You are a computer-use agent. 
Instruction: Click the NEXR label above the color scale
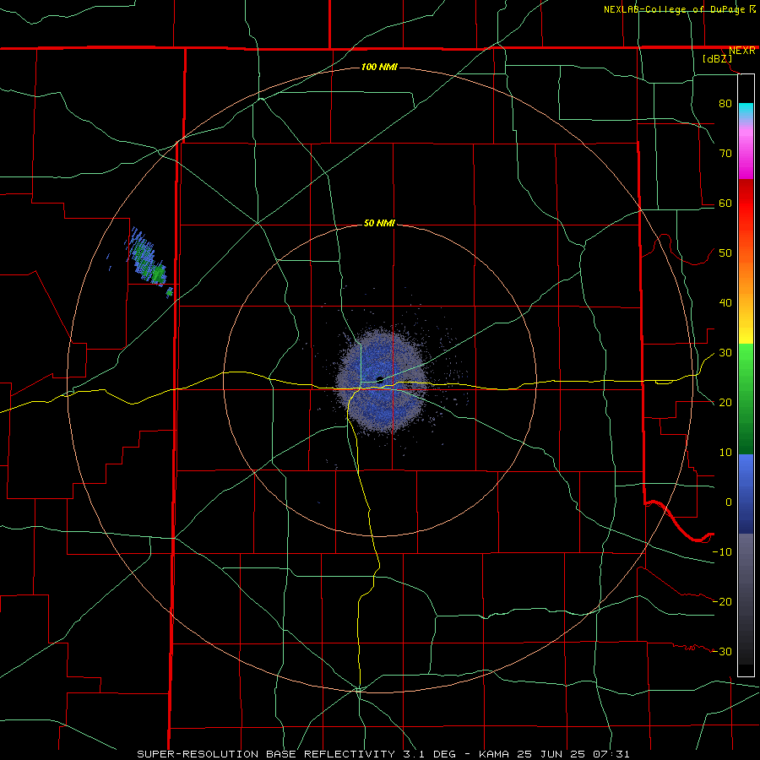coord(742,51)
